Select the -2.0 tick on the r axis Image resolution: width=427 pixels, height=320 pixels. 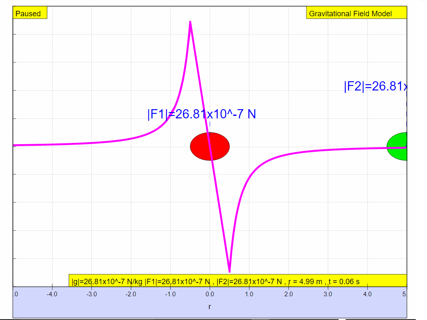(x=131, y=294)
